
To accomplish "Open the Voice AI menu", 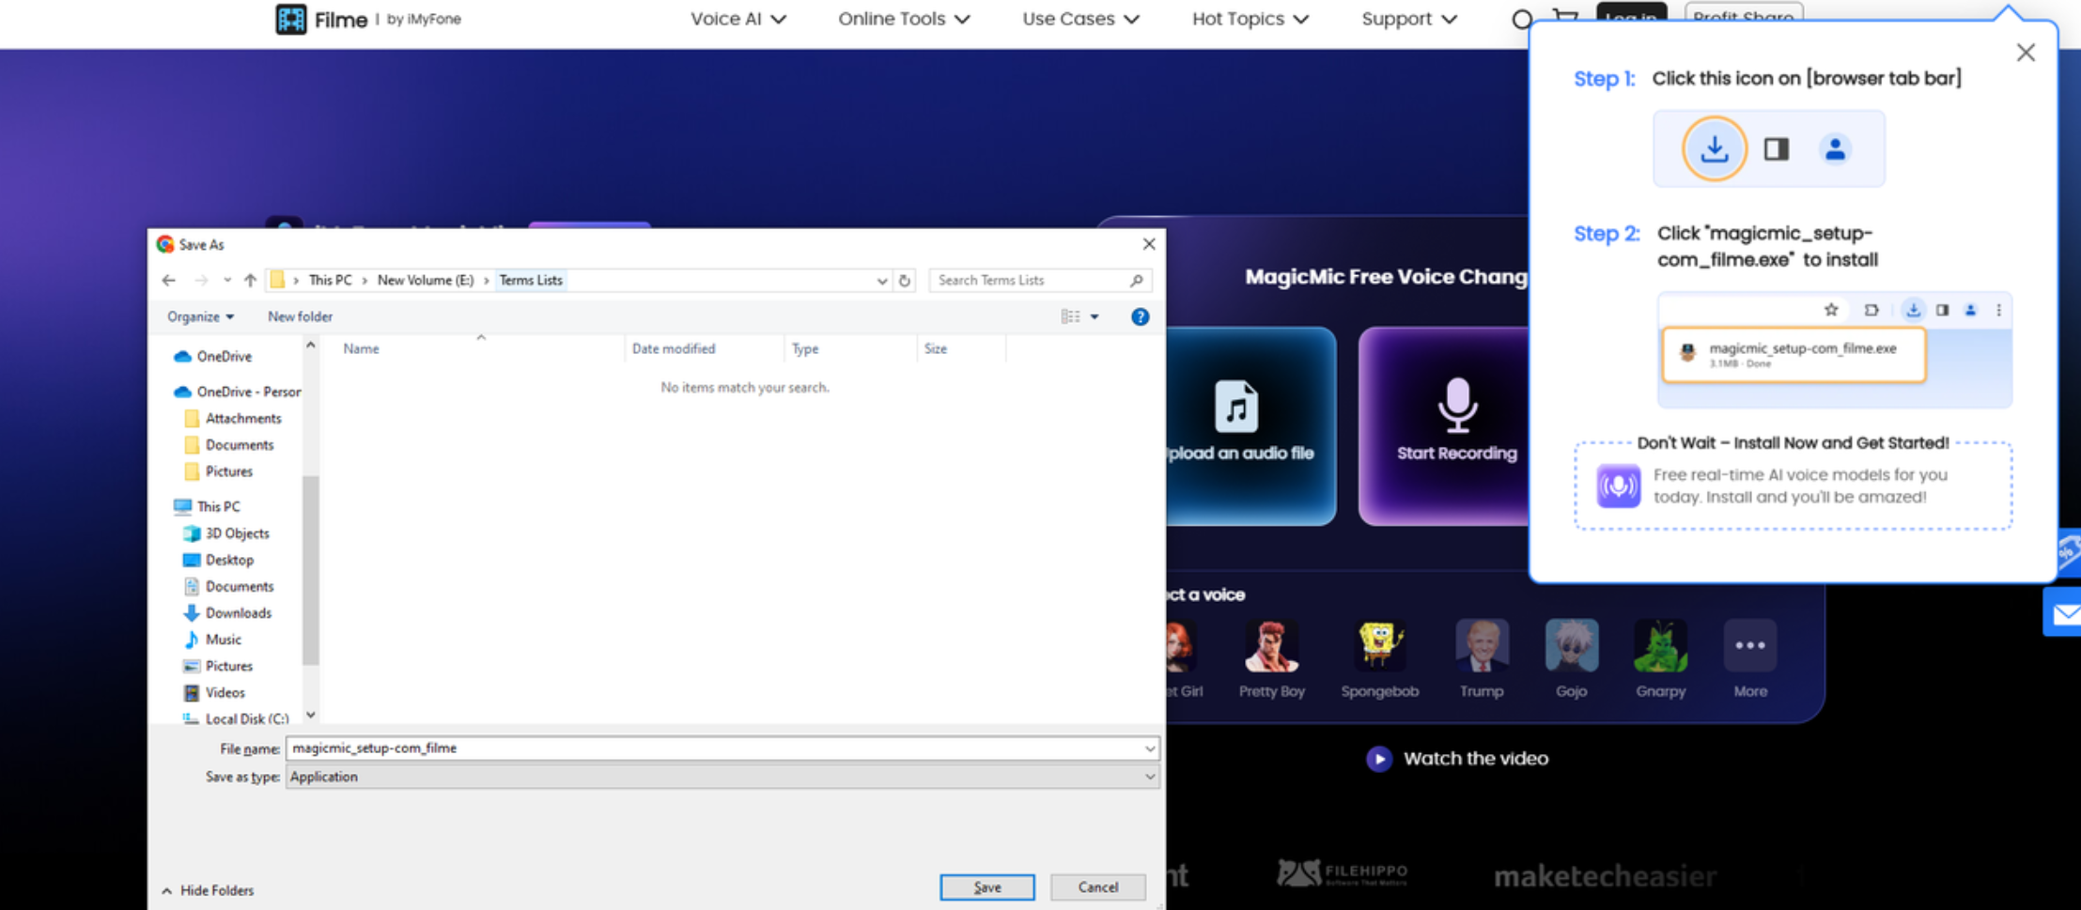I will [x=738, y=19].
